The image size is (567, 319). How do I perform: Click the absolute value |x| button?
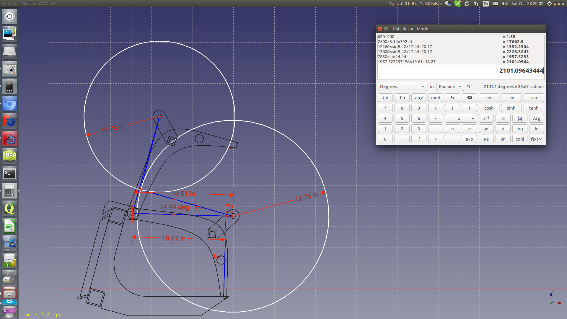pyautogui.click(x=519, y=118)
